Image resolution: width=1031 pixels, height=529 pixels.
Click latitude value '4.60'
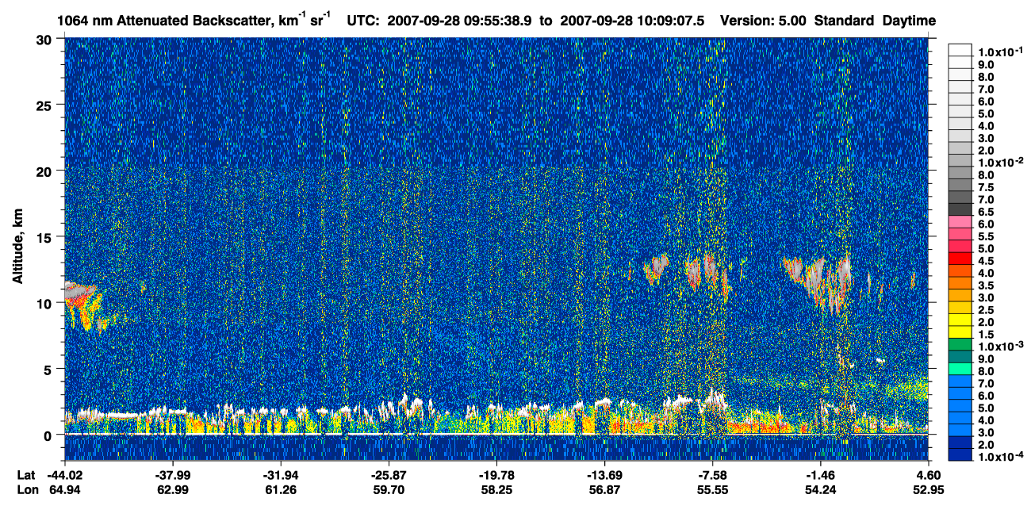coord(929,475)
